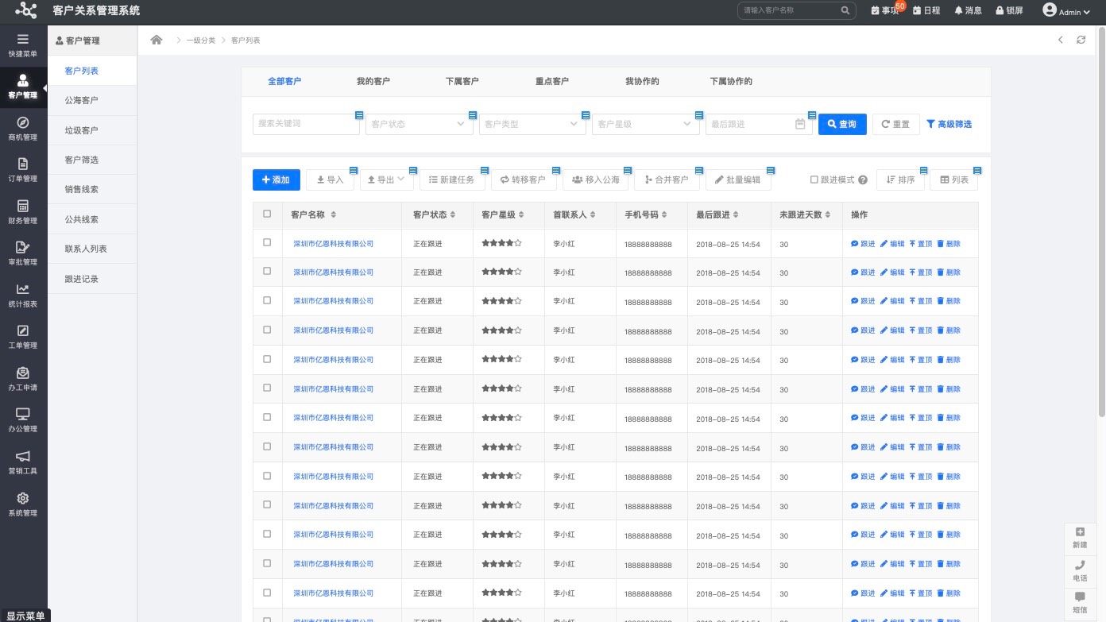The width and height of the screenshot is (1106, 622).
Task: Click the 电话 phone icon
Action: click(1079, 566)
